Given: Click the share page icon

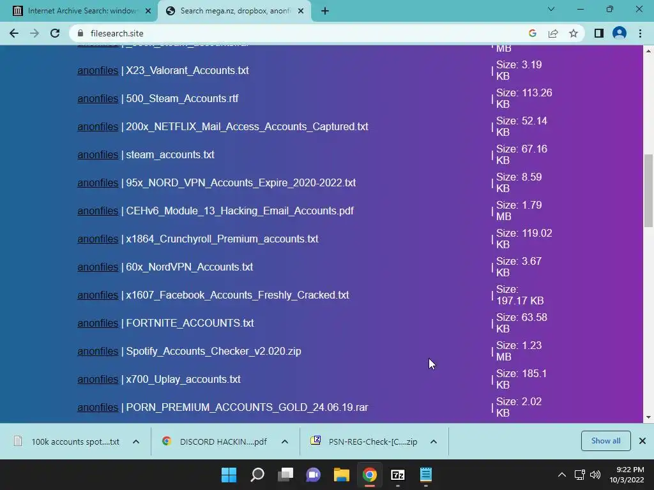Looking at the screenshot, I should point(553,33).
